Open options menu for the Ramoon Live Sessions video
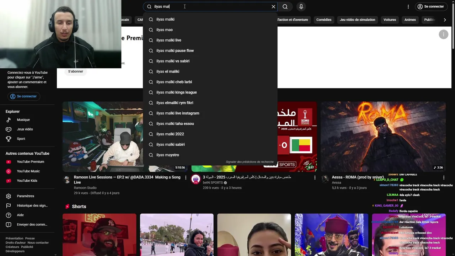The image size is (455, 256). pyautogui.click(x=186, y=177)
